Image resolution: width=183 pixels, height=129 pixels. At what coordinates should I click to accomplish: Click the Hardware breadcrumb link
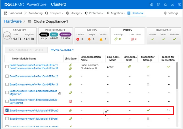coord(13,21)
